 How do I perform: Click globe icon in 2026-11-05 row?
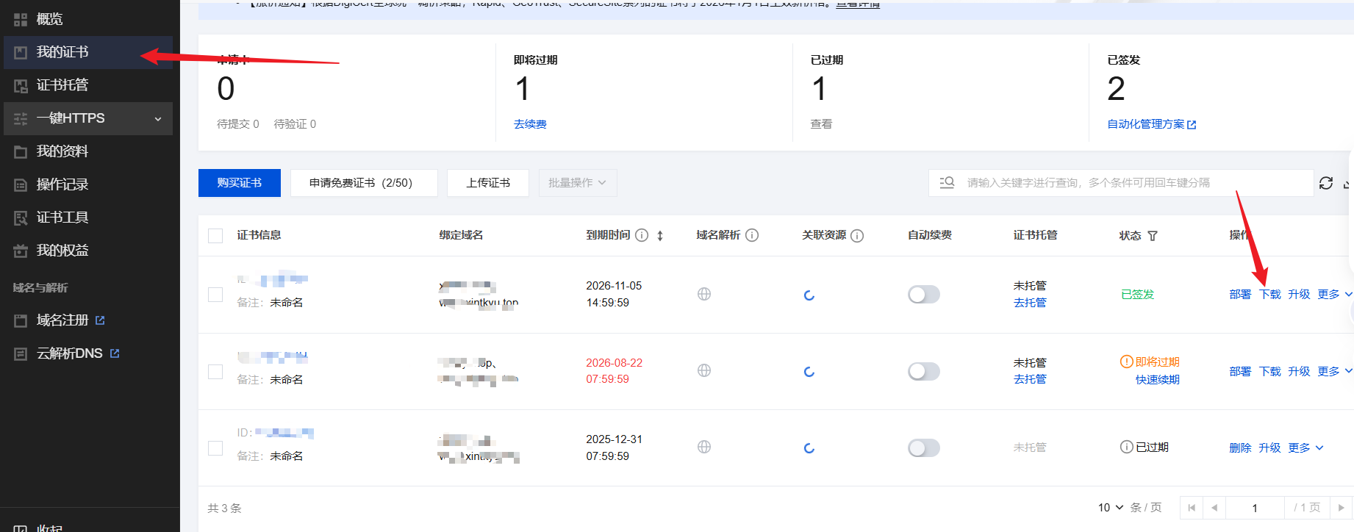[704, 294]
